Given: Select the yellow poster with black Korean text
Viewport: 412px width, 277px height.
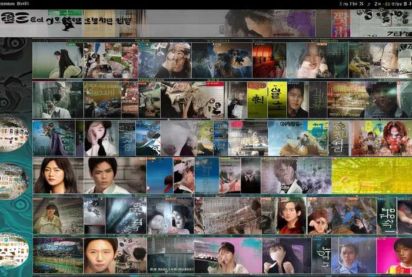Looking at the screenshot, I should pos(257,100).
